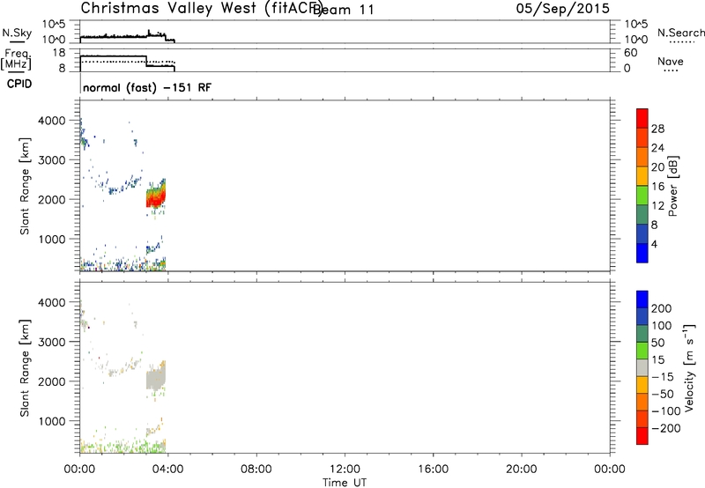
Task: Click the '18' tick on the frequency axis
Action: (x=59, y=53)
